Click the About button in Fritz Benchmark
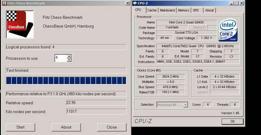This screenshot has width=261, height=135. click(x=66, y=127)
